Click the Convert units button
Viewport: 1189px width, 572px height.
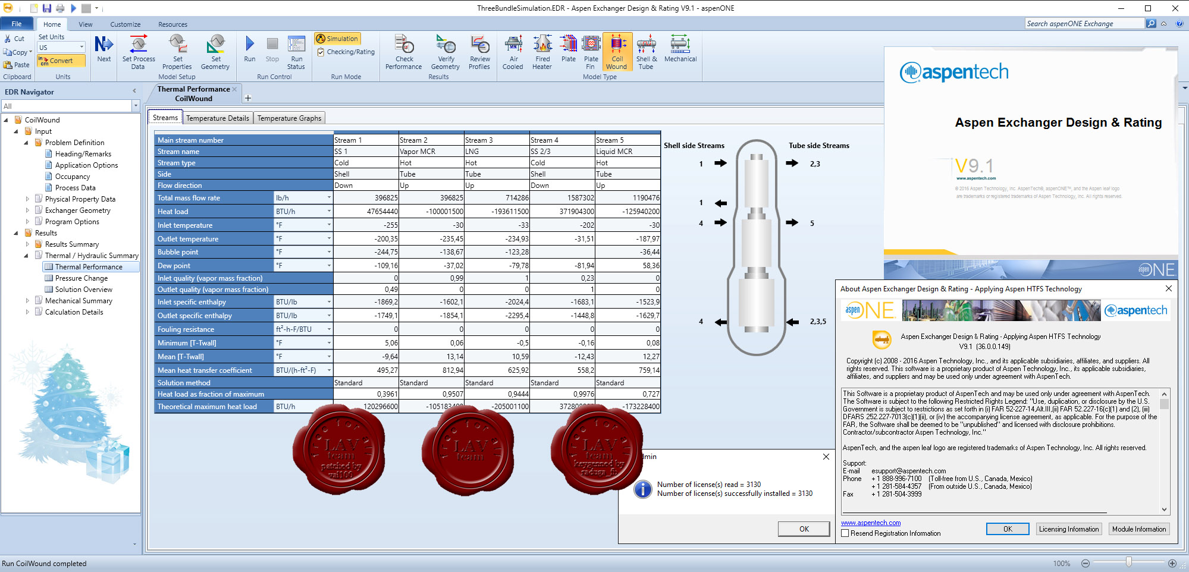pos(61,61)
